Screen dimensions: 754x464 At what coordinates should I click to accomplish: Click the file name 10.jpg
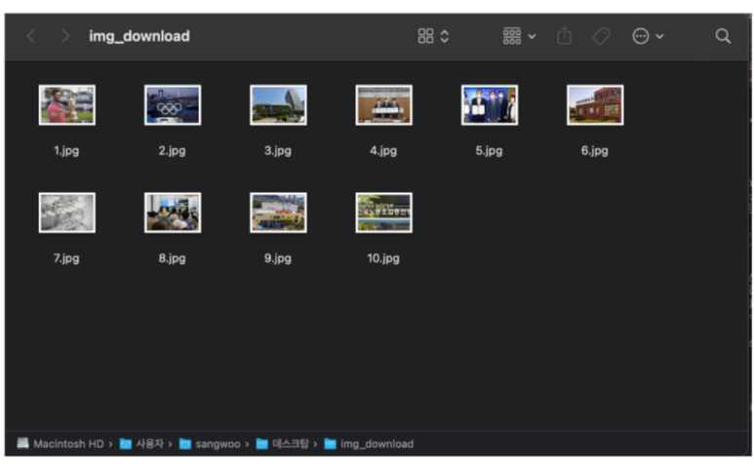(x=383, y=258)
